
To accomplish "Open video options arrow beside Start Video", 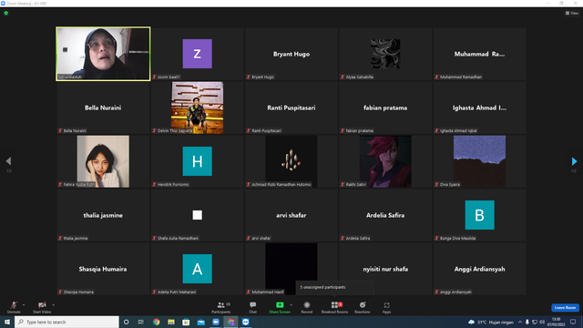I will pyautogui.click(x=53, y=305).
